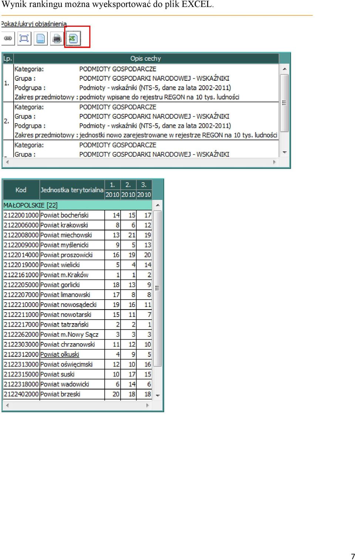Click code cell '2122161000'
The image size is (355, 560).
point(21,275)
